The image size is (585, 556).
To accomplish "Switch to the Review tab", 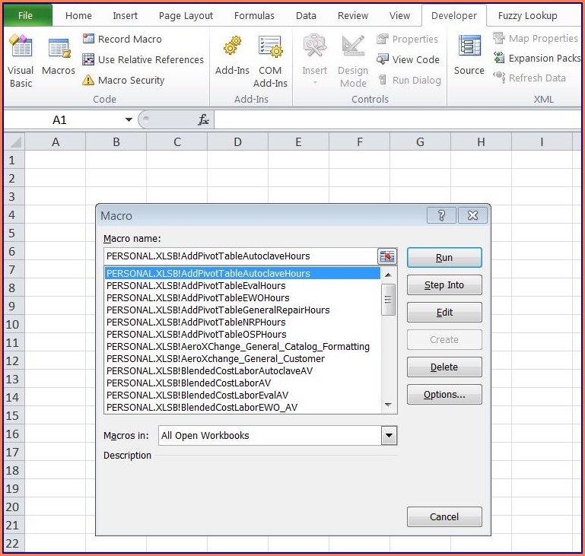I will (352, 16).
